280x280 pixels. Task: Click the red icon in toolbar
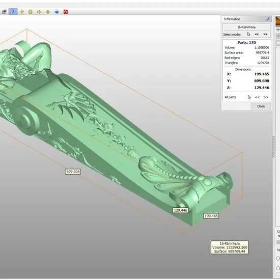click(x=66, y=12)
